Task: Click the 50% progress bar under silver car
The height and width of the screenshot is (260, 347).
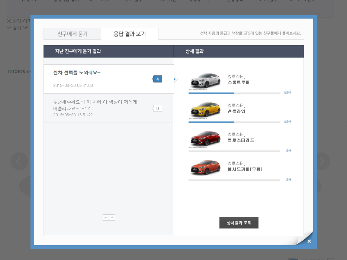Action: 234,93
